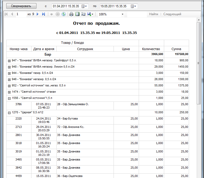Refresh the report
The image size is (204, 178).
point(64,14)
